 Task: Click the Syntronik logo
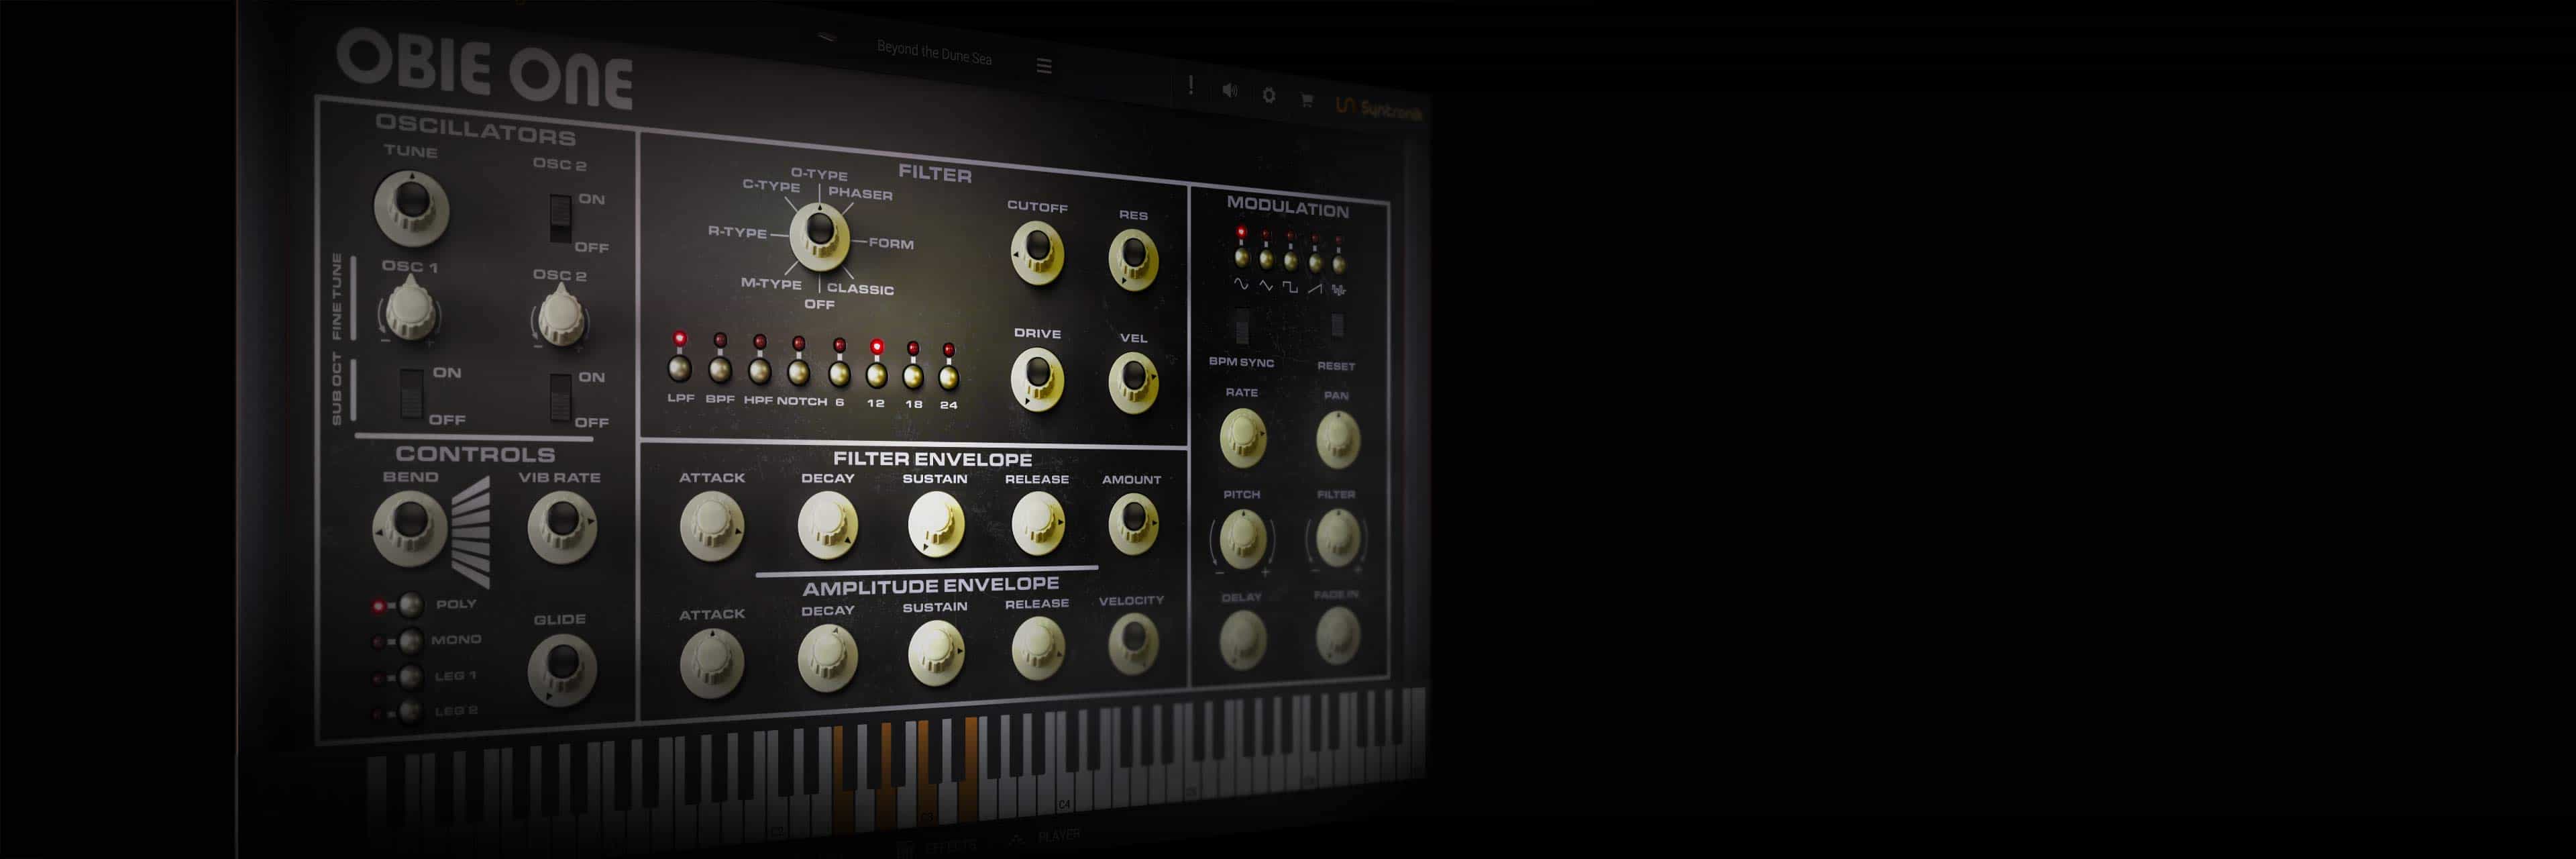(x=1379, y=109)
